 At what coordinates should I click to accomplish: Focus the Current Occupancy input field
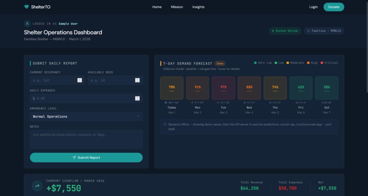click(57, 80)
